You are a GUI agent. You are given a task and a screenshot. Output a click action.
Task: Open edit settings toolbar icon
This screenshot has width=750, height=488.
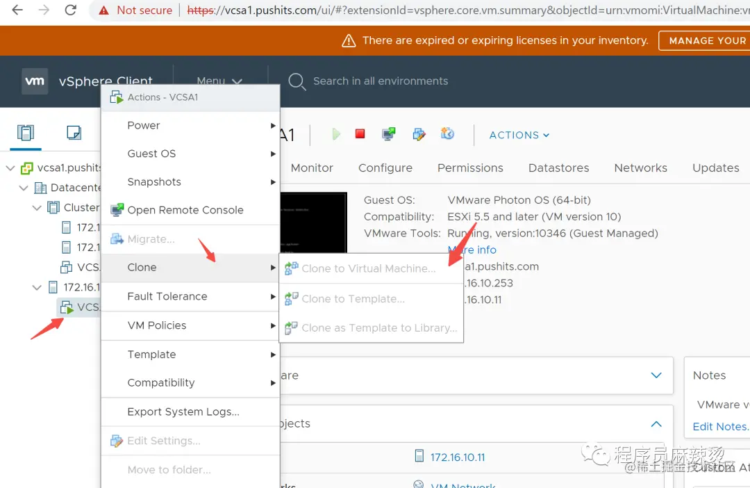pyautogui.click(x=419, y=134)
